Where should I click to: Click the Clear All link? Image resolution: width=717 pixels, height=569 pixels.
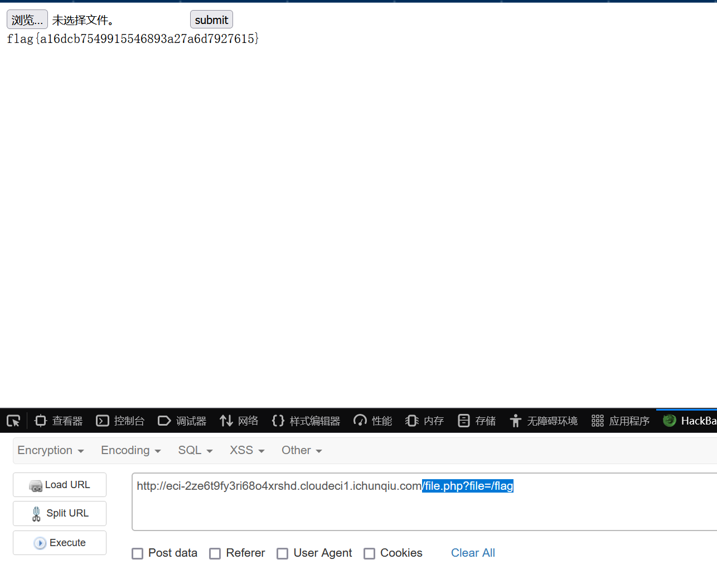[473, 553]
